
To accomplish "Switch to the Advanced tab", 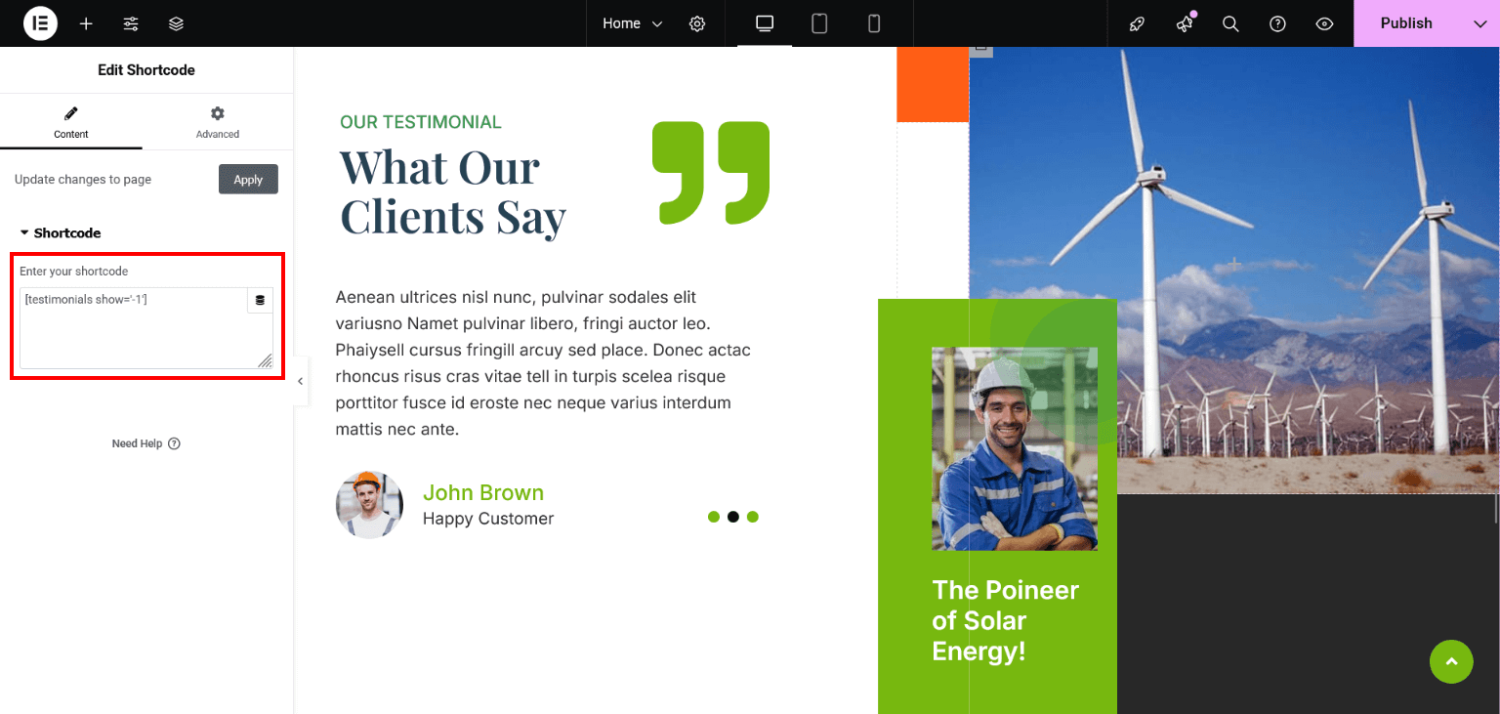I will coord(218,122).
